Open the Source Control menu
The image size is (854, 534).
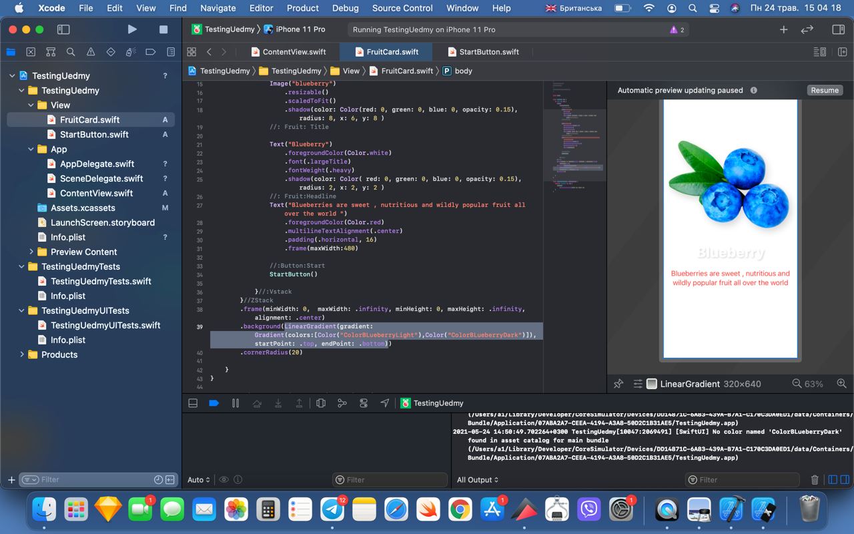[x=402, y=8]
